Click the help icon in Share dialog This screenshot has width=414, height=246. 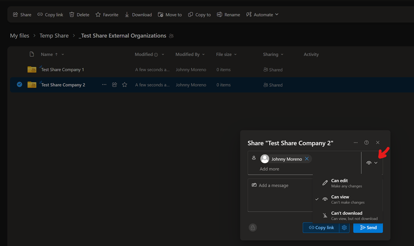(x=366, y=142)
